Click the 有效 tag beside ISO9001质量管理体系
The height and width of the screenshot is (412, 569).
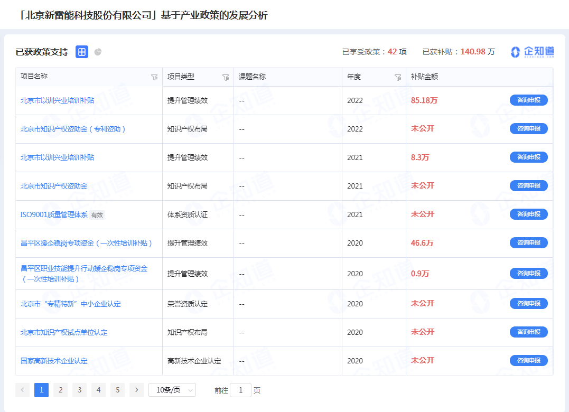point(97,215)
